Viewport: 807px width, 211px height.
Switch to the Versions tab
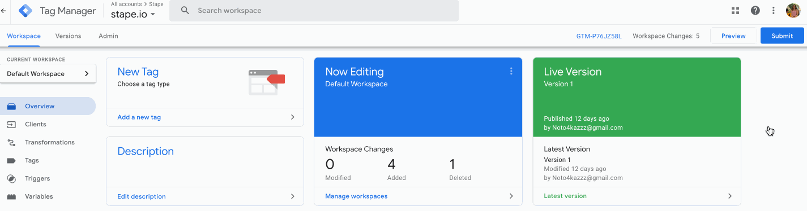click(68, 36)
